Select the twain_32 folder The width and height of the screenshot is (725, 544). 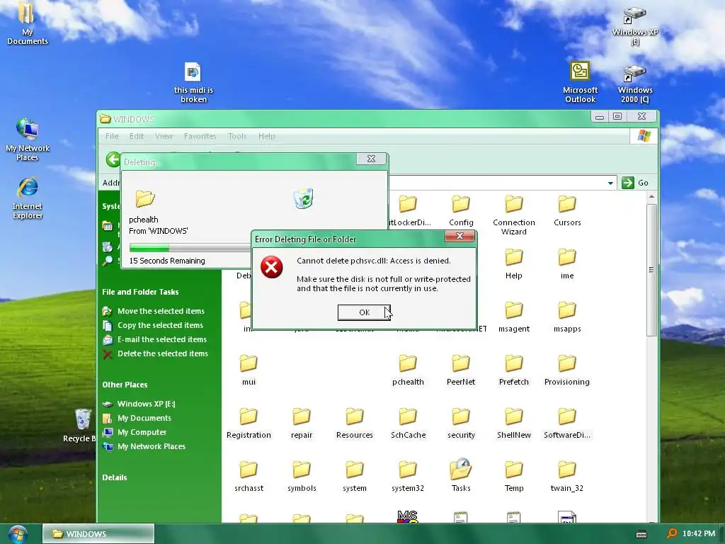coord(567,477)
